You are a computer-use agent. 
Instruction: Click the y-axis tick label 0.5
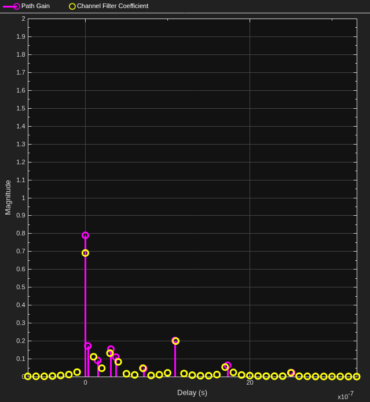(x=21, y=287)
